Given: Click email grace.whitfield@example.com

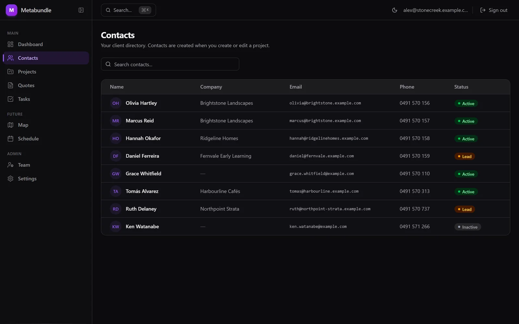Looking at the screenshot, I should (x=321, y=174).
